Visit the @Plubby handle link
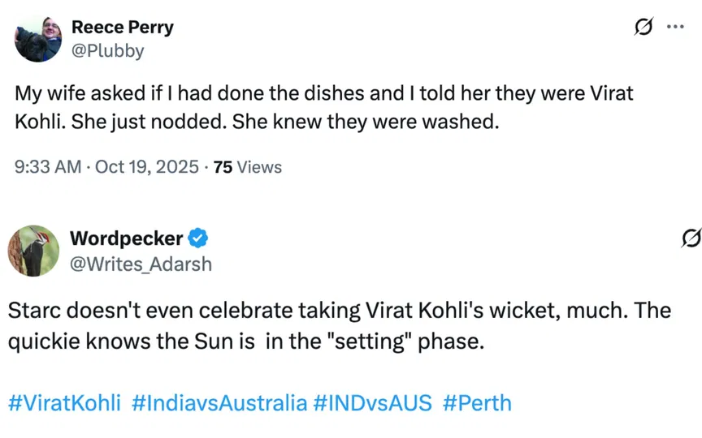Viewport: 702px width, 438px height. coord(107,50)
